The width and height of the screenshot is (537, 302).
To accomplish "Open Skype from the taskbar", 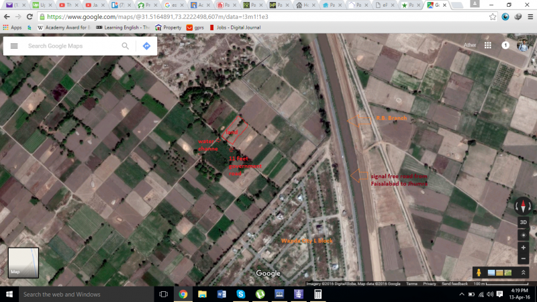I will tap(241, 294).
